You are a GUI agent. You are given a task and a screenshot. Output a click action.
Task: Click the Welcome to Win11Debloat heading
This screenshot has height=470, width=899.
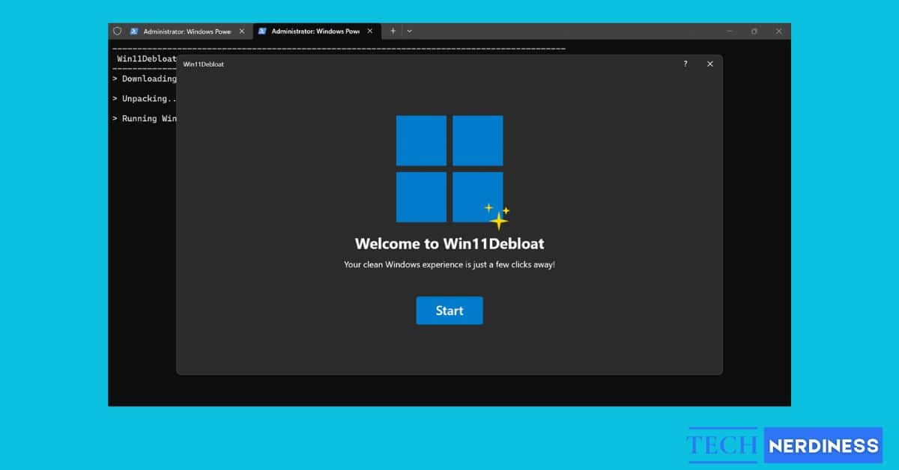449,243
